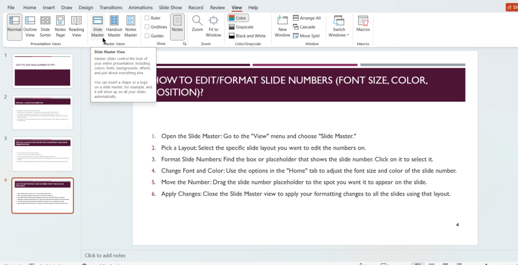
Task: Switch to Normal view
Action: (x=14, y=26)
